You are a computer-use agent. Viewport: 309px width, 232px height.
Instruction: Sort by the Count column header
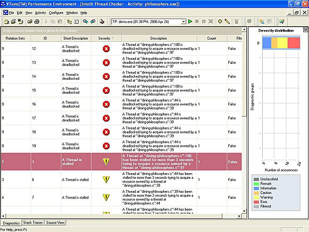[x=211, y=38]
